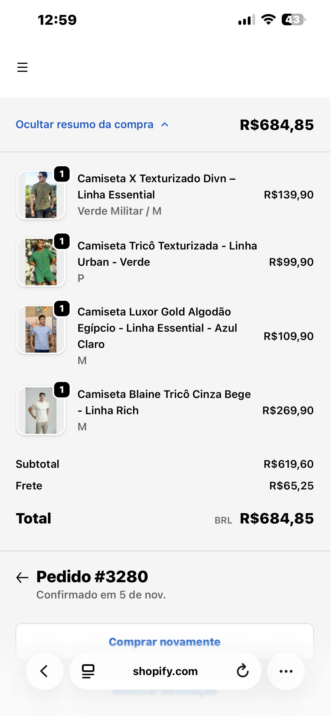
Task: Select Camiseta X Texturizado Divn item title
Action: 156,187
